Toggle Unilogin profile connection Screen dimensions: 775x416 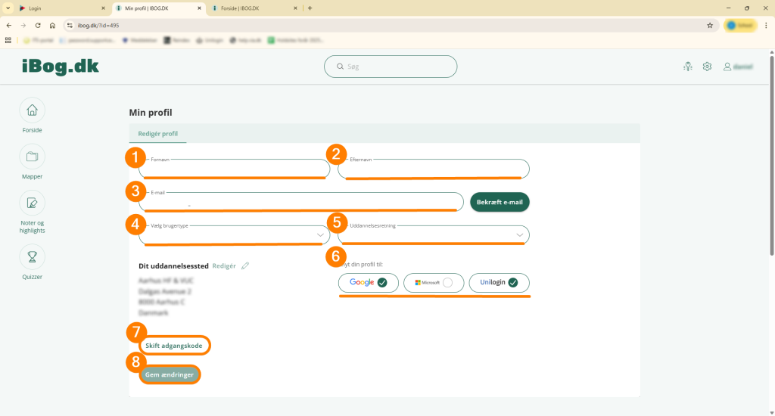point(499,283)
